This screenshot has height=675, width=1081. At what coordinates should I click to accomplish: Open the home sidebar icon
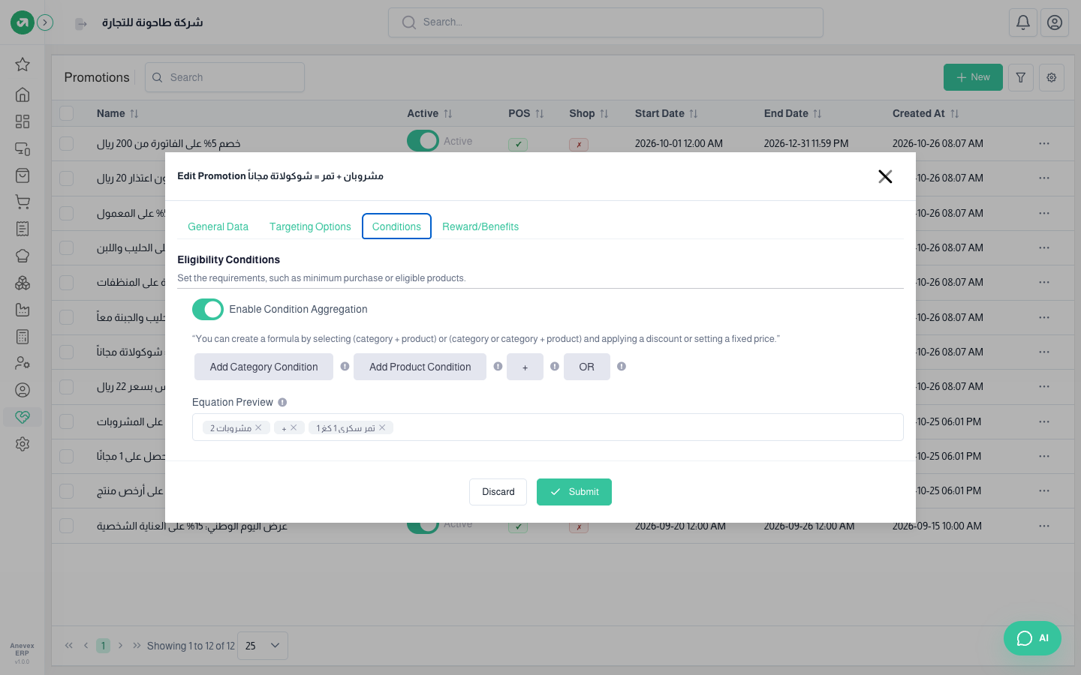[x=23, y=94]
